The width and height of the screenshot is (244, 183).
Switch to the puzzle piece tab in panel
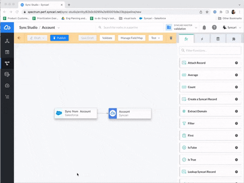pos(234,39)
